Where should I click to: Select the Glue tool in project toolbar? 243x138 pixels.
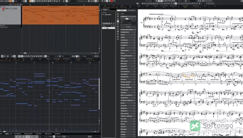click(42, 1)
